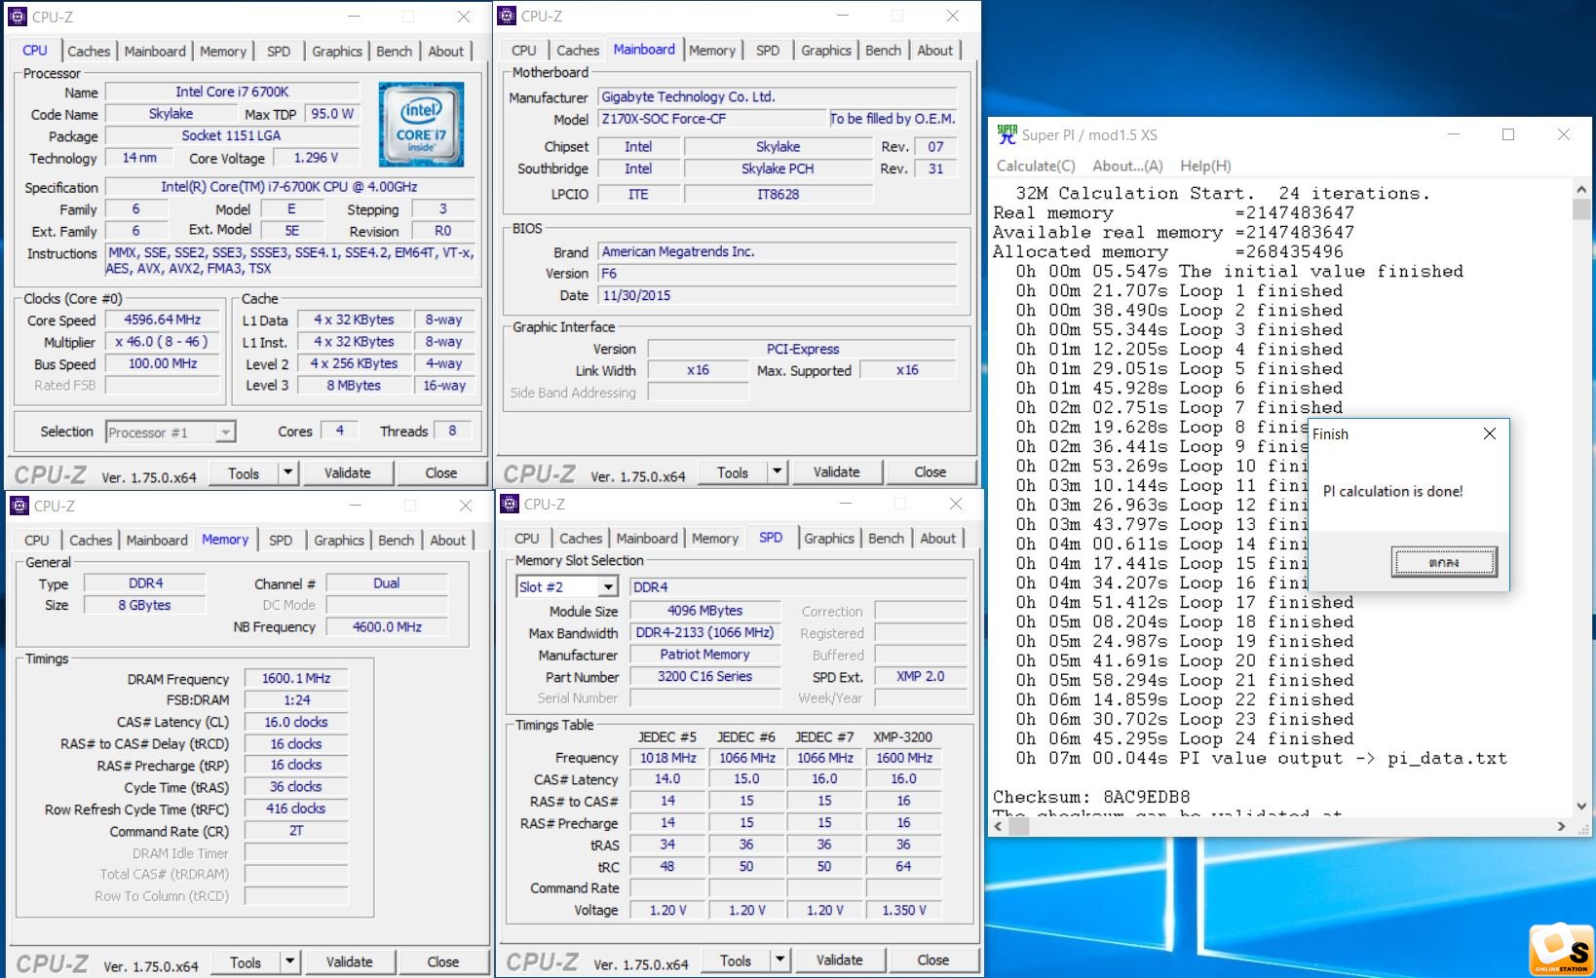The width and height of the screenshot is (1596, 978).
Task: Click CPU-Z app icon in Mainboard window title
Action: [x=507, y=16]
